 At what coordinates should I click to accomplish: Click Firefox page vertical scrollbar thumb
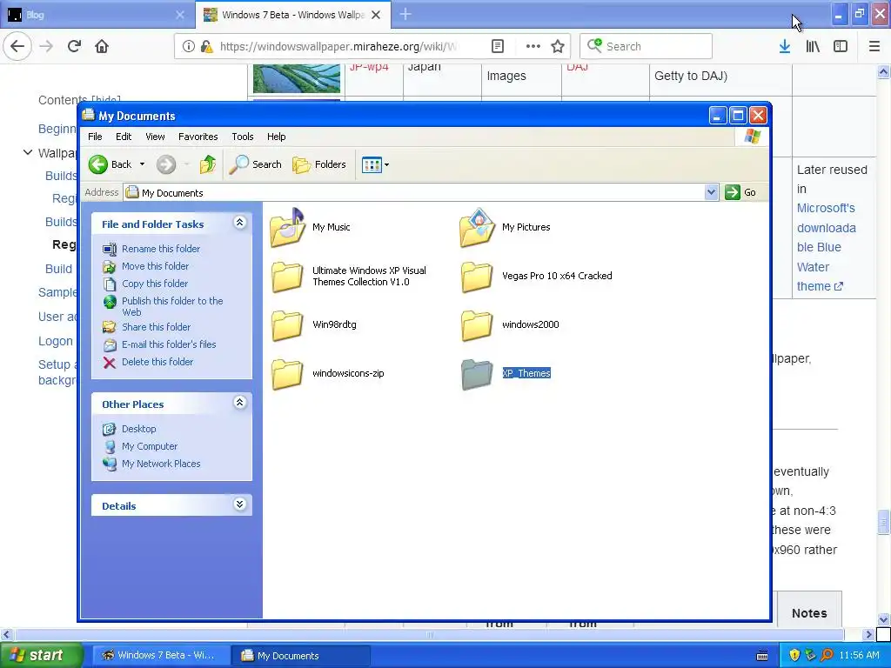click(x=883, y=522)
